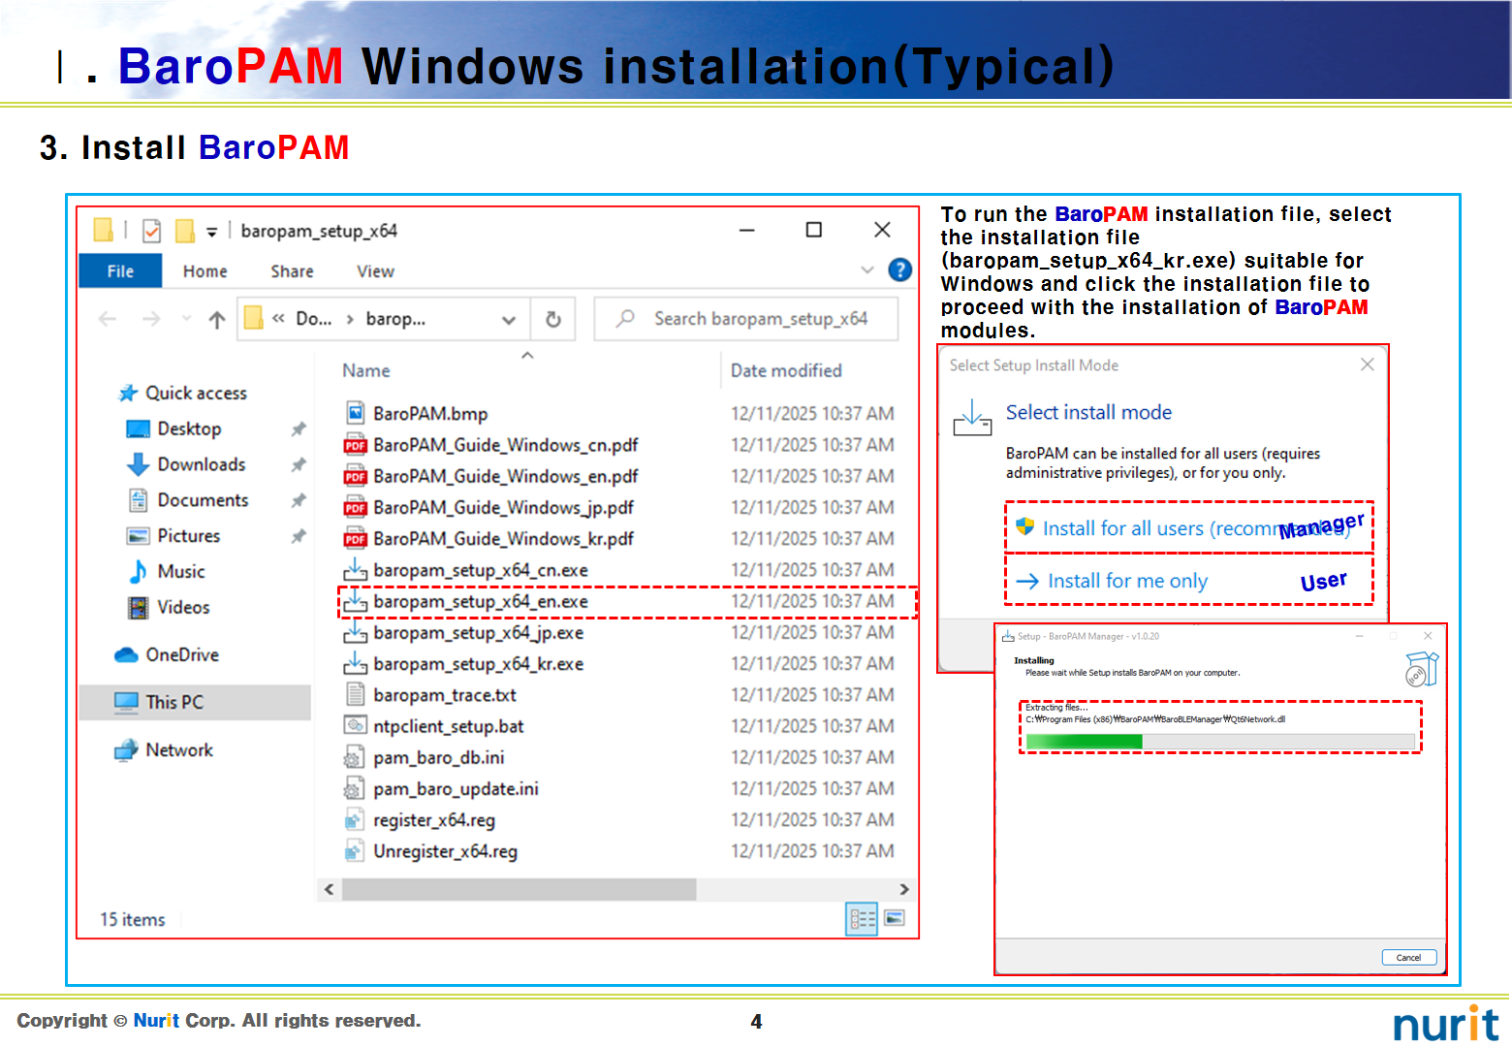Choose Install for me only option
The image size is (1512, 1047).
click(x=1189, y=581)
